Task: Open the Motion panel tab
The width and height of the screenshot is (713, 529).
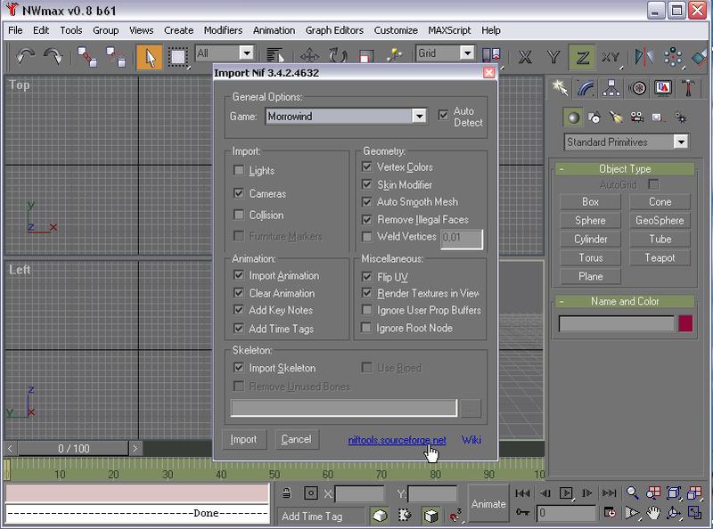Action: [637, 87]
